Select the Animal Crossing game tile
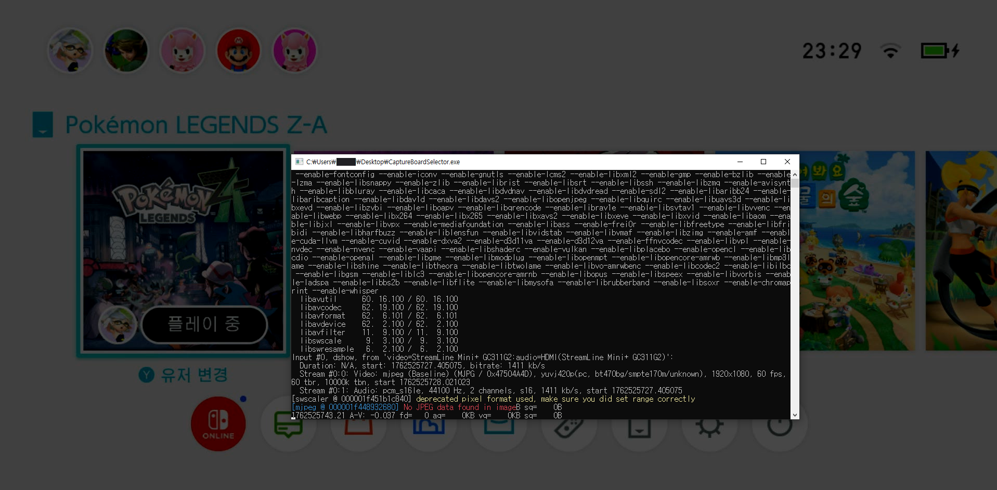The image size is (997, 490). click(x=857, y=250)
